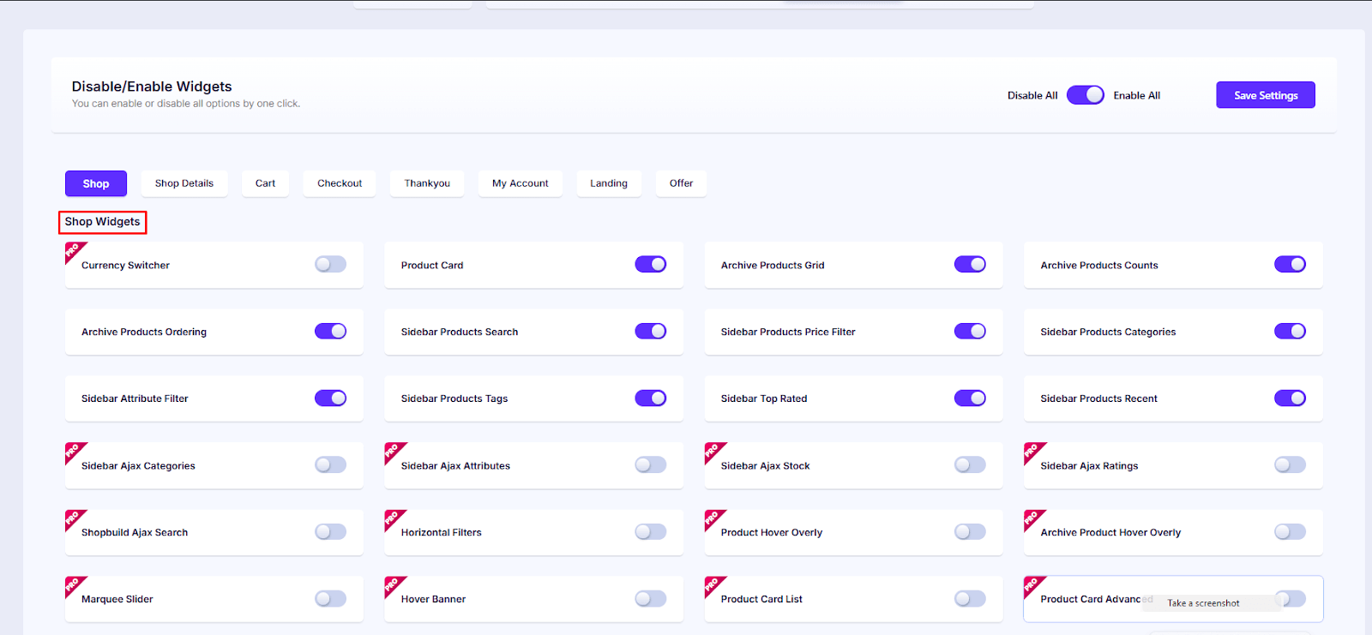Click the Enable All label
Screen dimensions: 1372x635
(x=1137, y=95)
